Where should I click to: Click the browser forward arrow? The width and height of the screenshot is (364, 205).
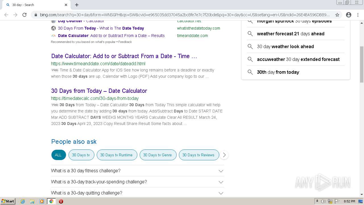[15, 15]
